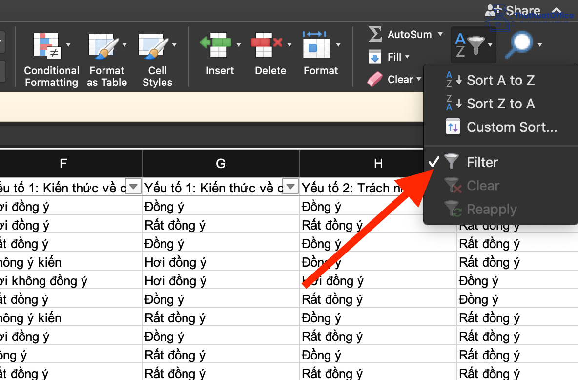Uncheck the Filter option in the menu
Screen dimensions: 578x380
pyautogui.click(x=482, y=162)
